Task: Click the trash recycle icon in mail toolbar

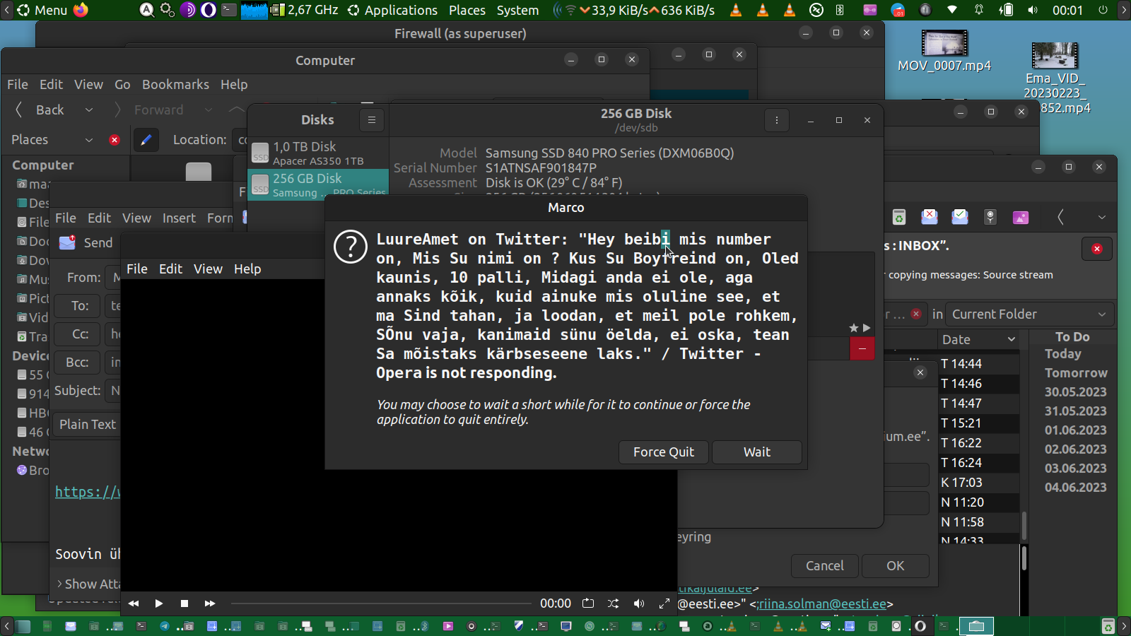Action: tap(898, 218)
